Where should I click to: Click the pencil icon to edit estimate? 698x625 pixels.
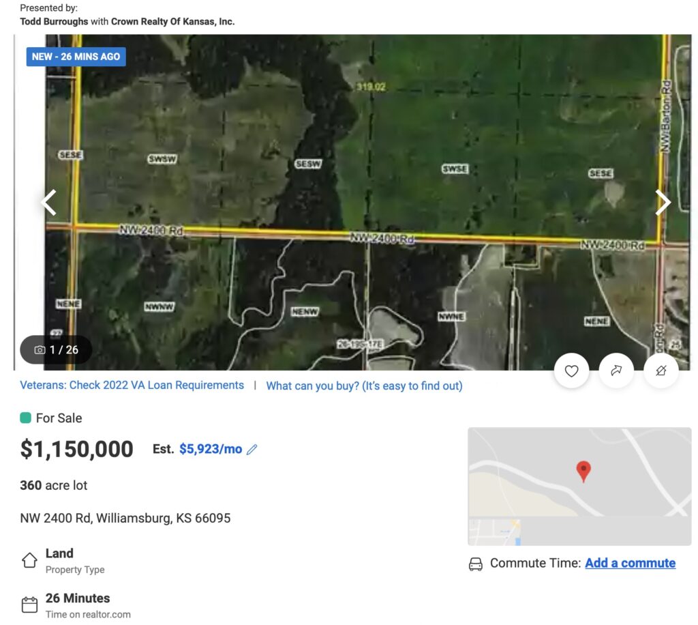pyautogui.click(x=252, y=450)
